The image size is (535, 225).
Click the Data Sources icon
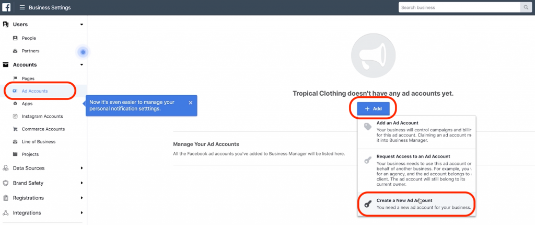(x=5, y=168)
